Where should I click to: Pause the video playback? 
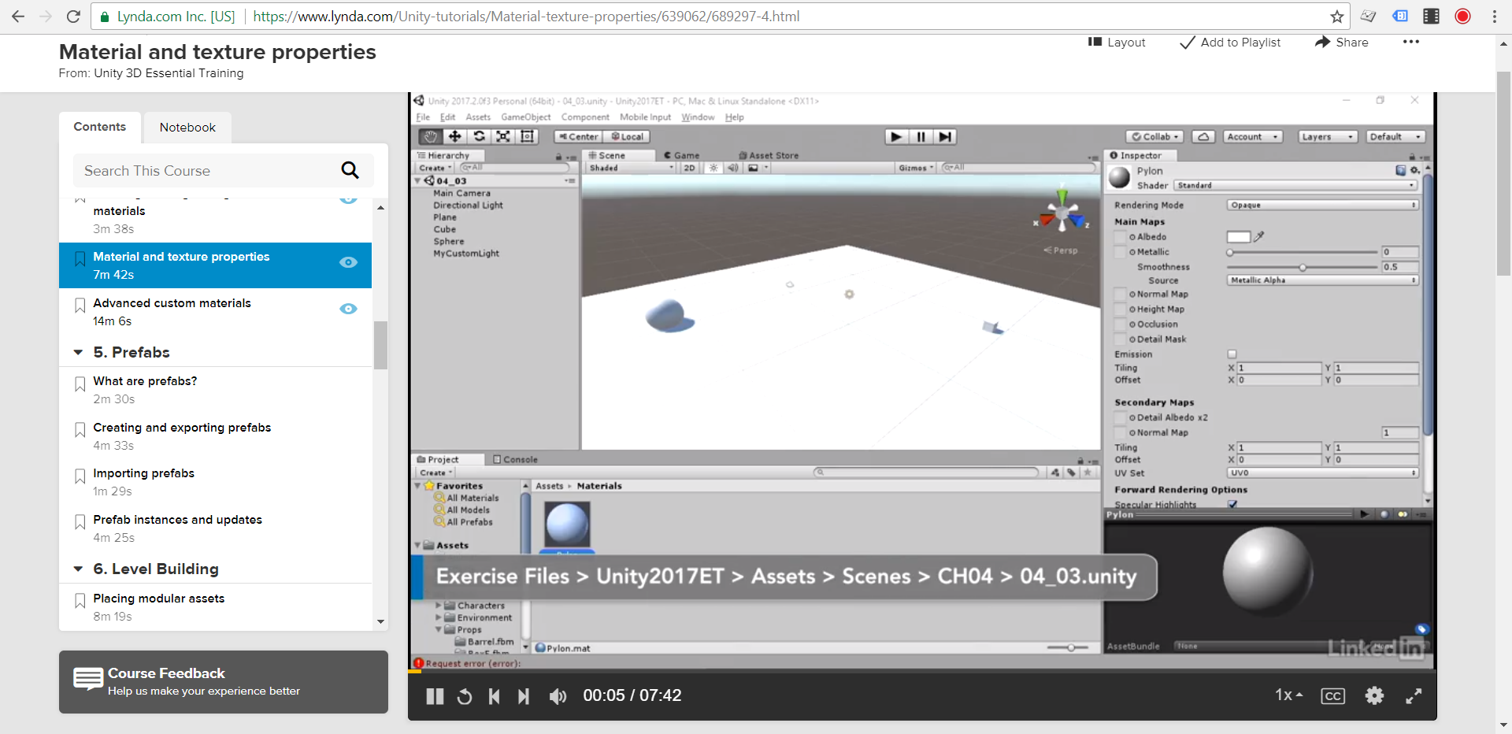[x=435, y=696]
